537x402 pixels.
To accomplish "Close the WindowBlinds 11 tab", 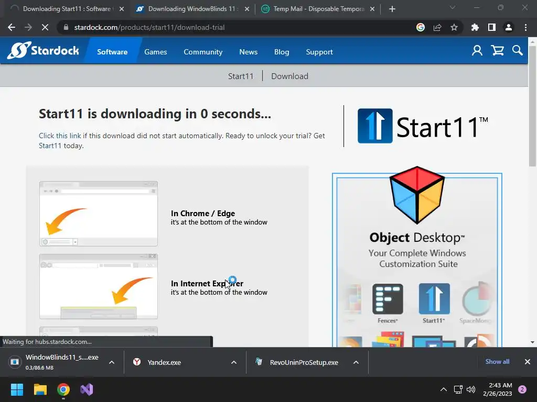I will tap(247, 9).
